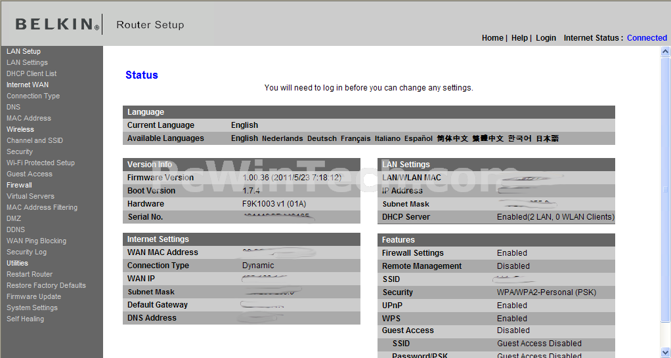Open the sidebar MAC Address page
Image resolution: width=671 pixels, height=358 pixels.
click(29, 118)
